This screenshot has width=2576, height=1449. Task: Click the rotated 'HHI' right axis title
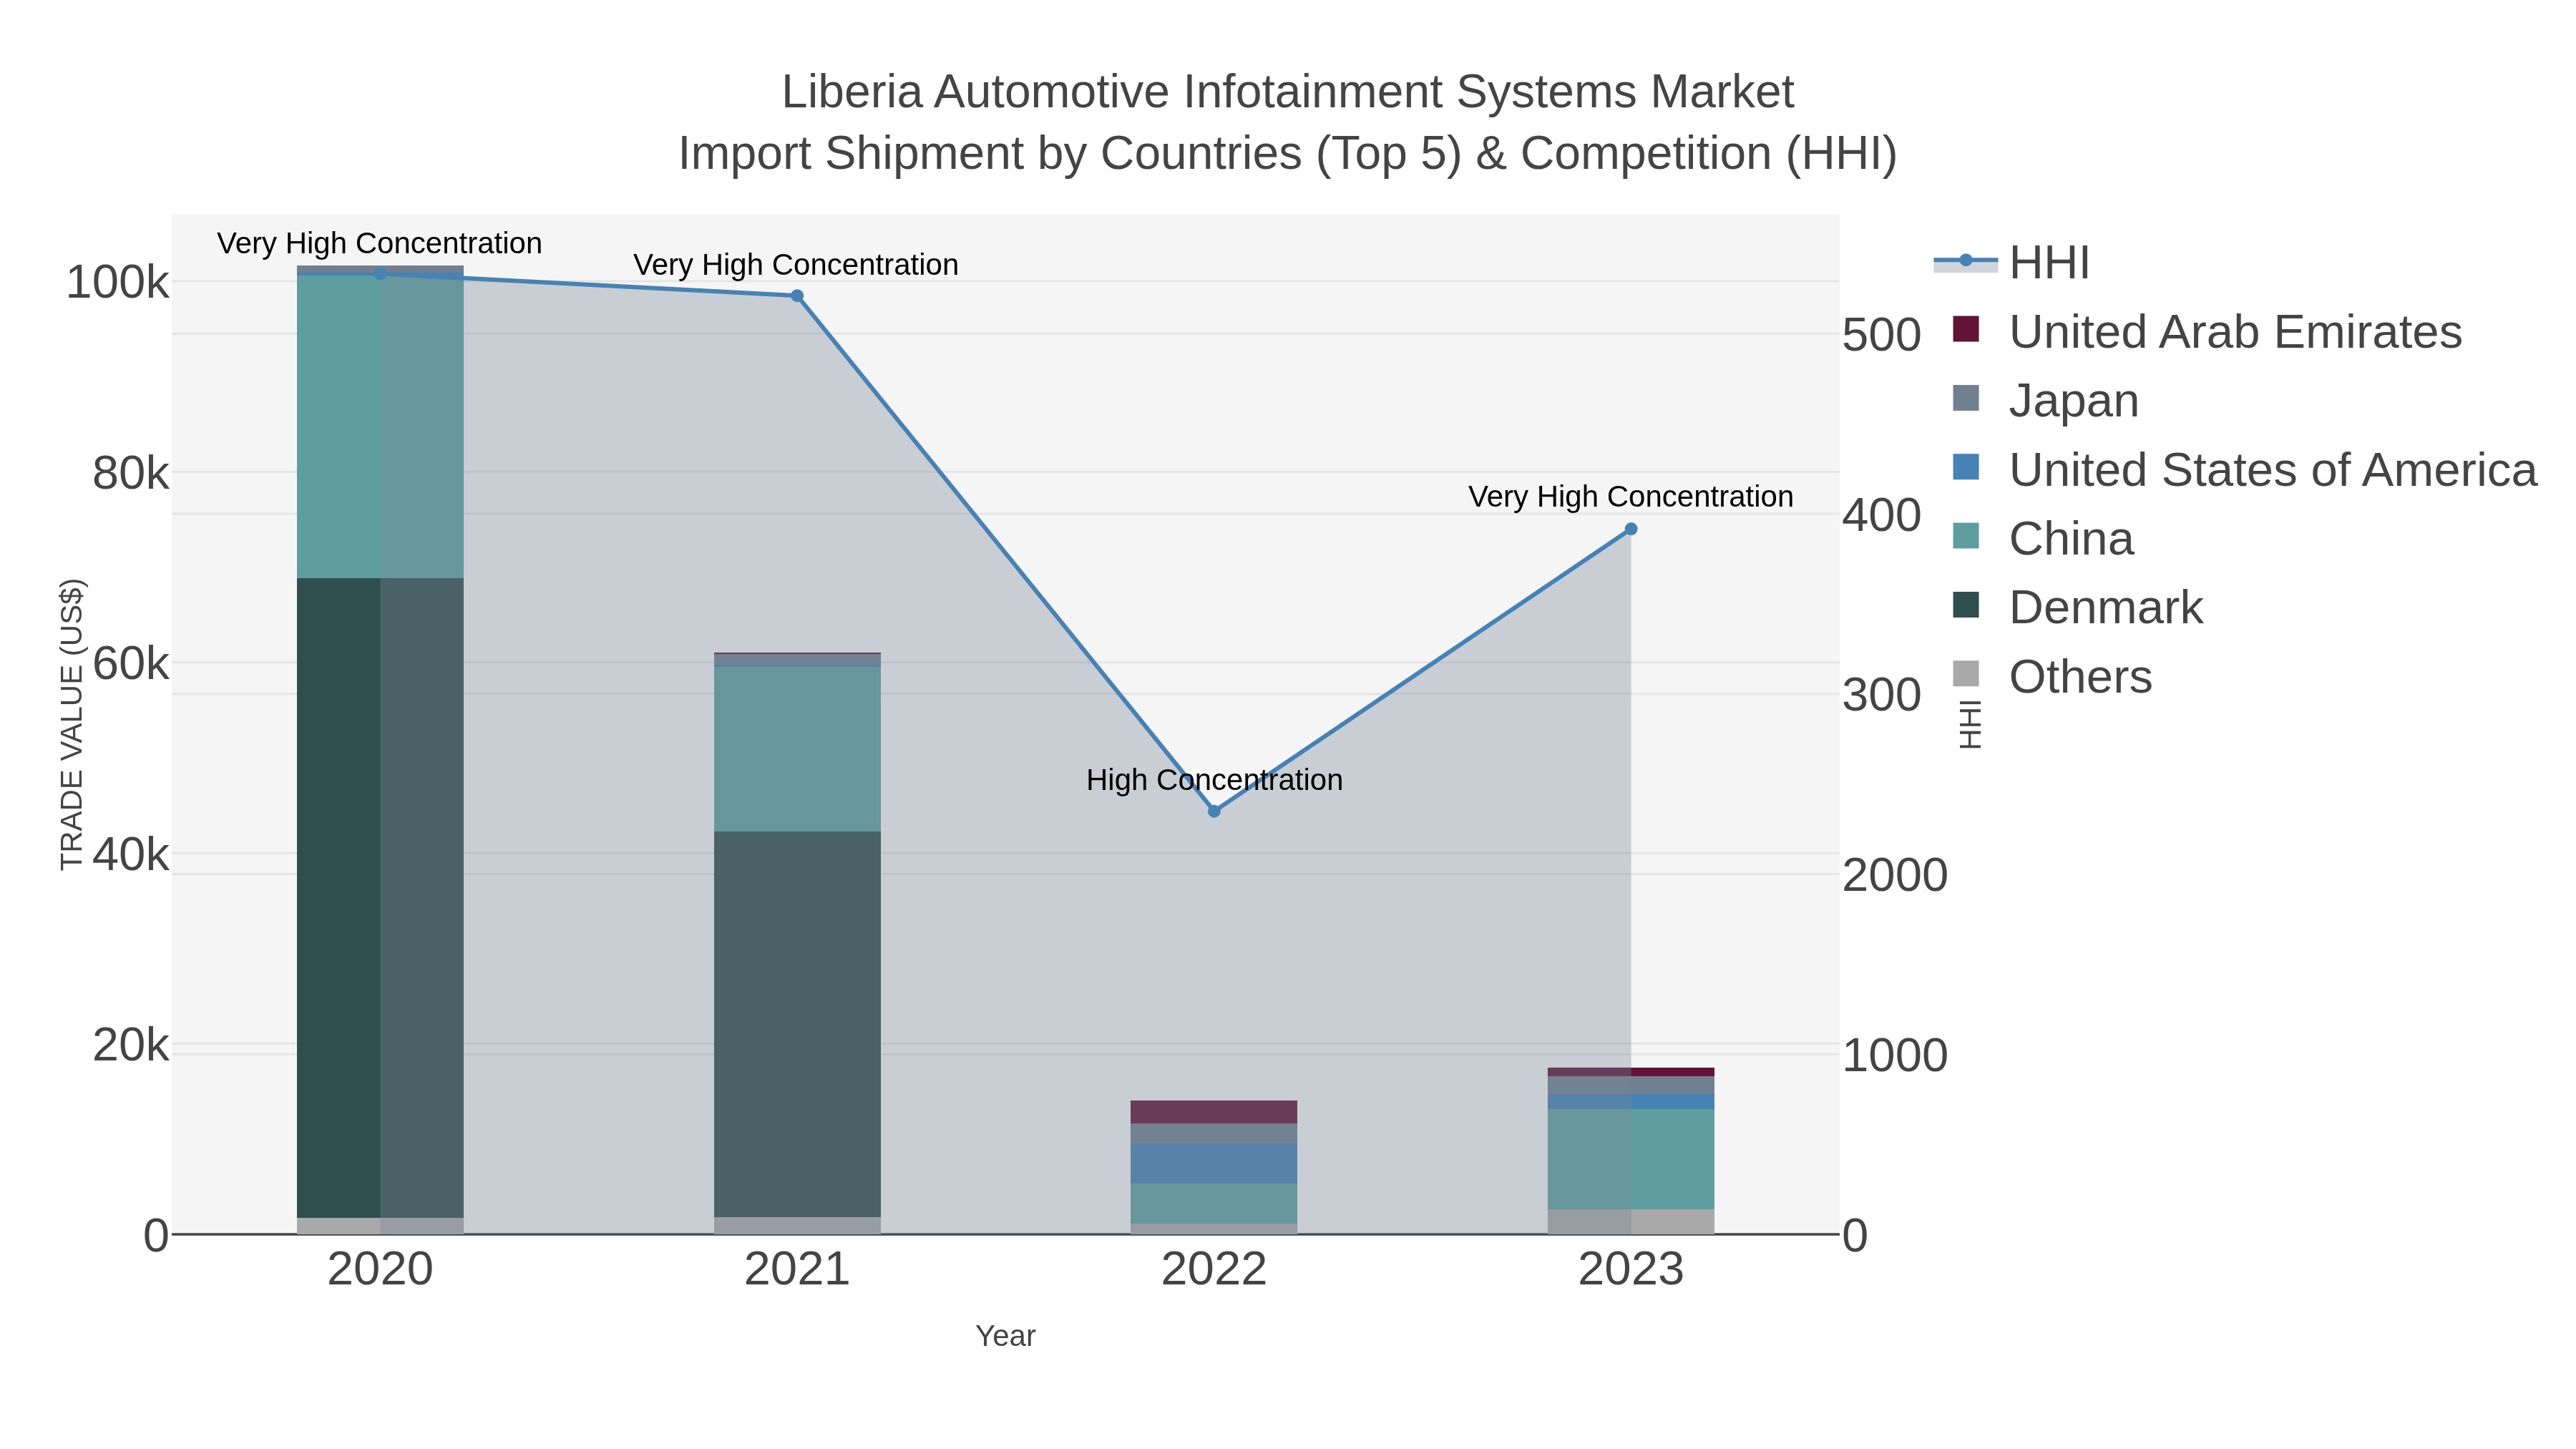[1969, 724]
